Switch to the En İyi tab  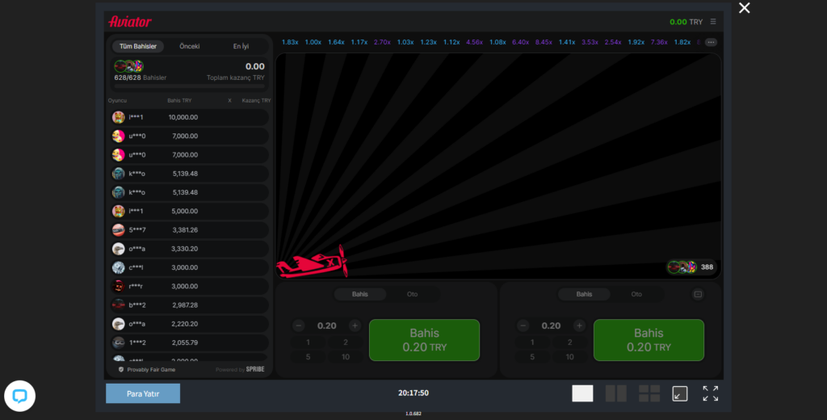point(241,47)
